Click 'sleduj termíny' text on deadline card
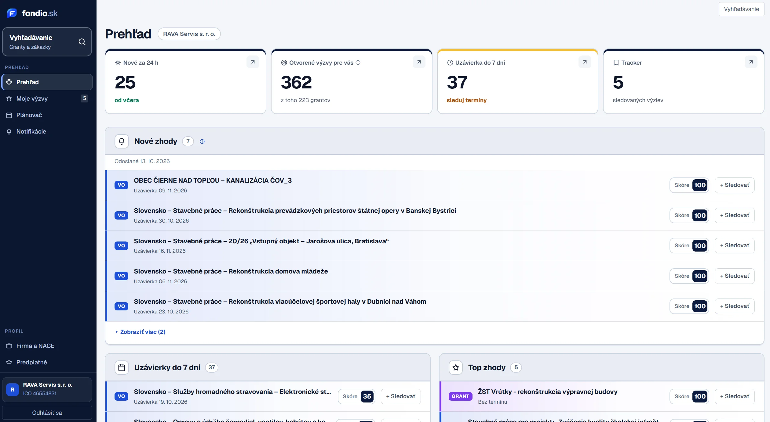This screenshot has width=770, height=422. tap(466, 100)
